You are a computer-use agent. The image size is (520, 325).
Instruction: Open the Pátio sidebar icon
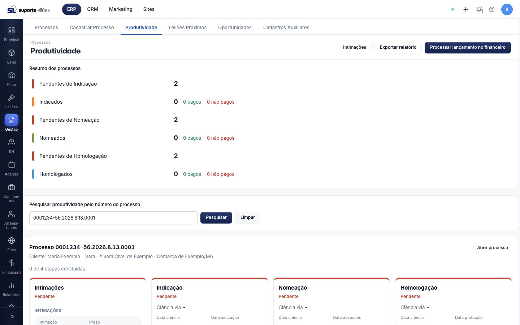coord(12,75)
